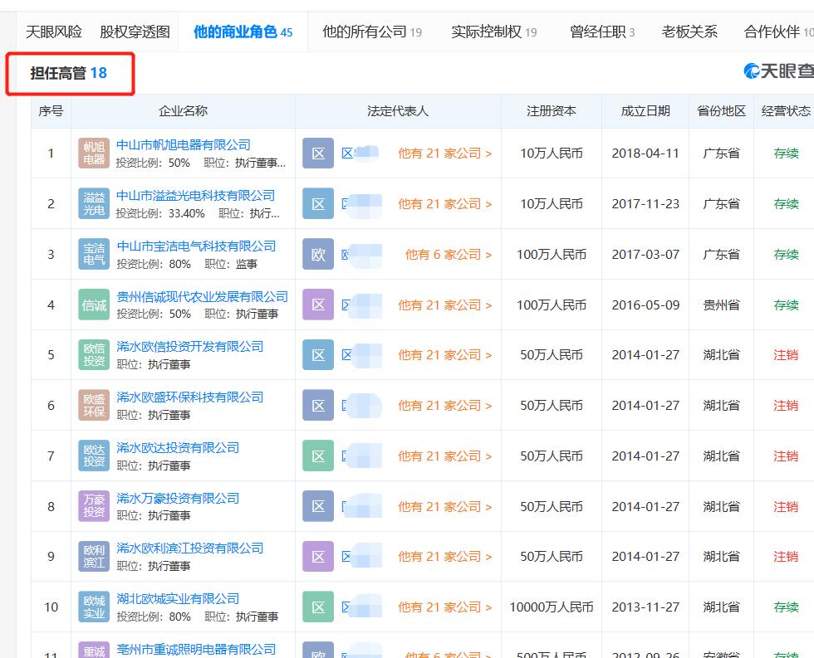This screenshot has height=658, width=814.
Task: Click the 溢益光电 company logo icon
Action: 94,203
